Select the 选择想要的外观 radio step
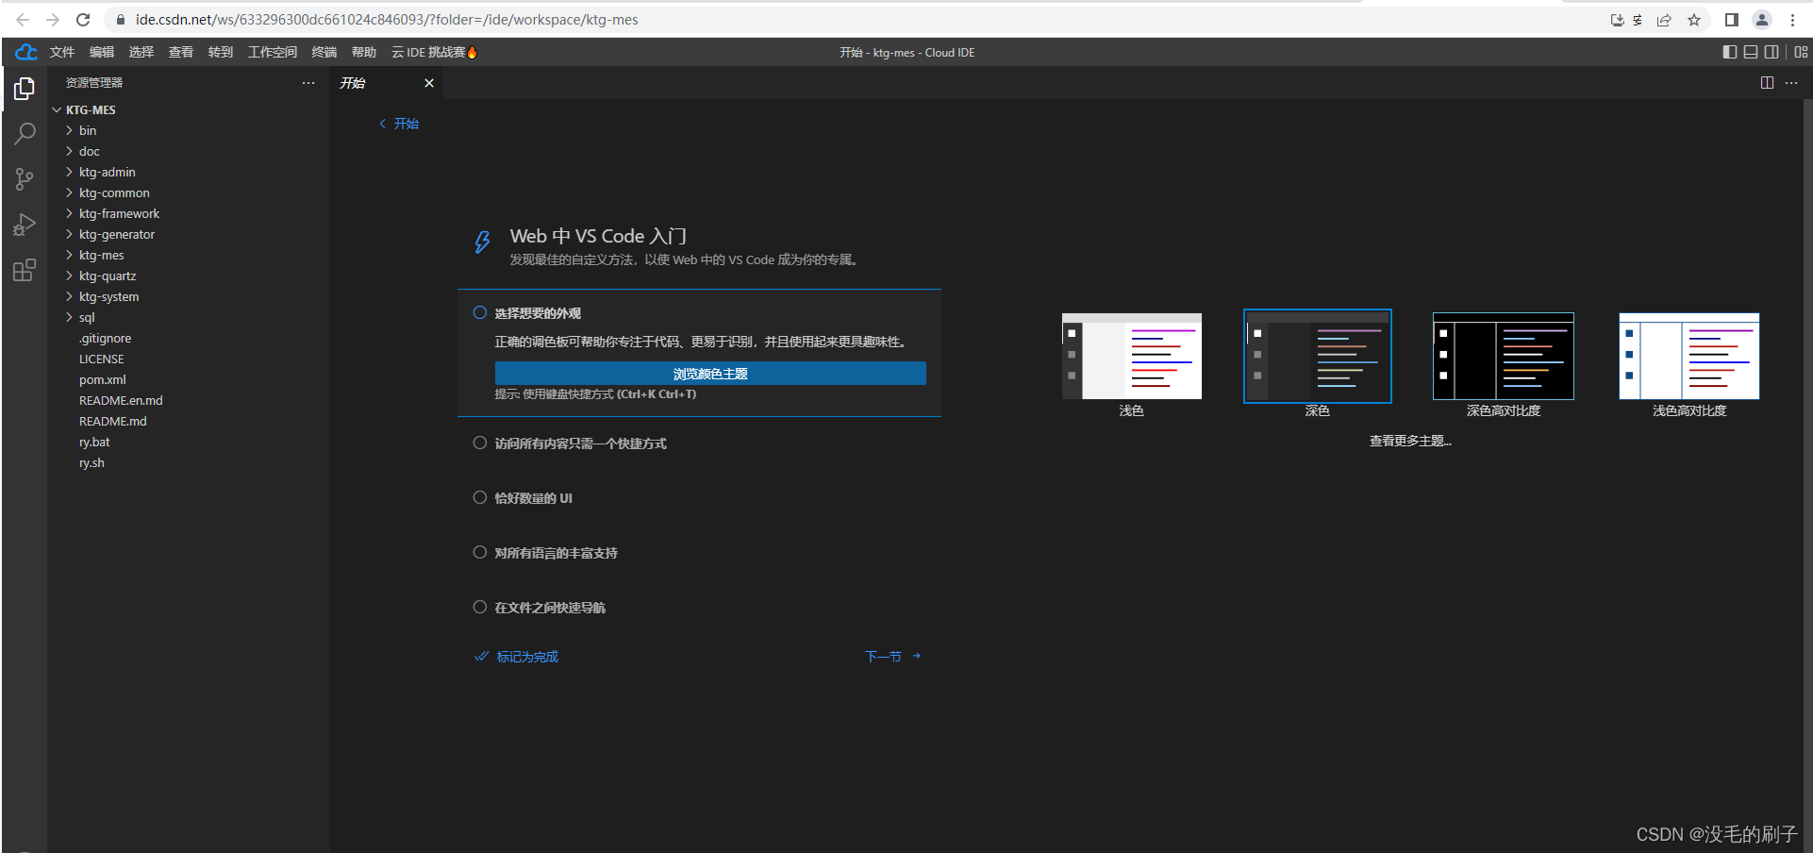The height and width of the screenshot is (853, 1813). pos(480,312)
